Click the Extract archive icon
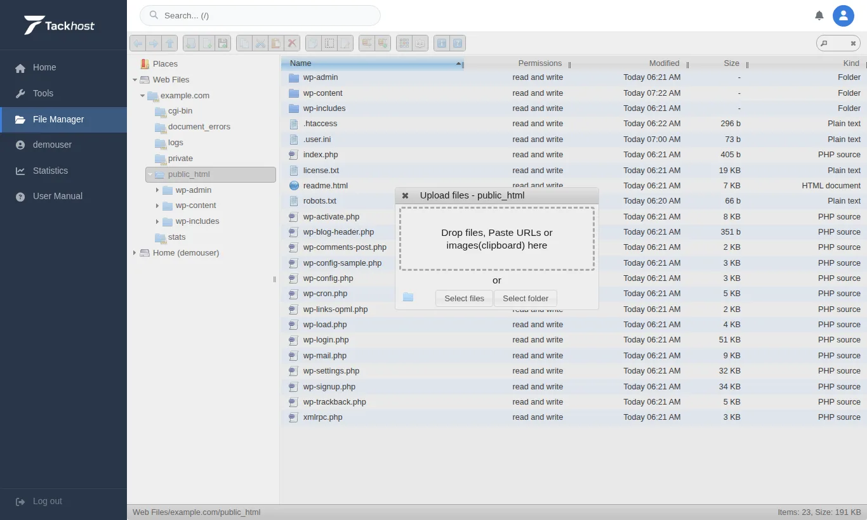Viewport: 867px width, 520px height. [366, 43]
